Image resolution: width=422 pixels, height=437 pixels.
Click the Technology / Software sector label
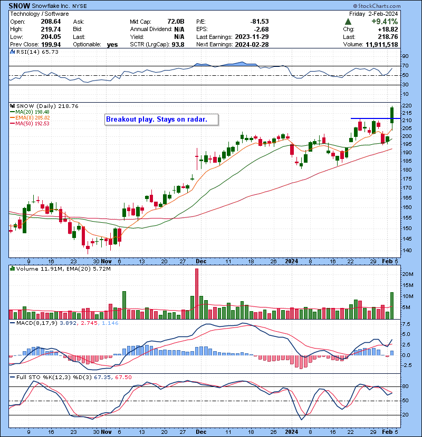40,14
